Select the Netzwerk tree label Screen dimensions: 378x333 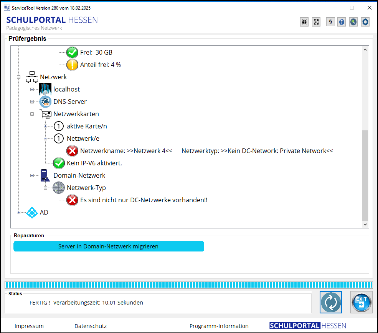53,77
